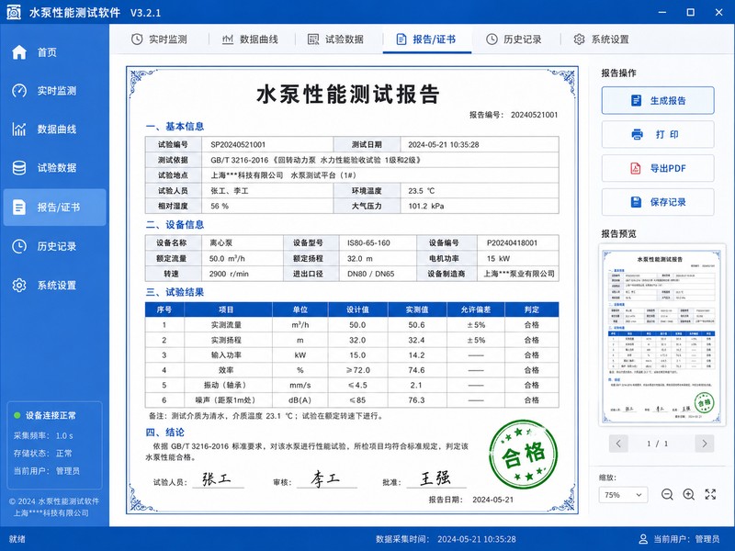The width and height of the screenshot is (735, 551).
Task: Open the 历史记录 tab
Action: coord(514,39)
